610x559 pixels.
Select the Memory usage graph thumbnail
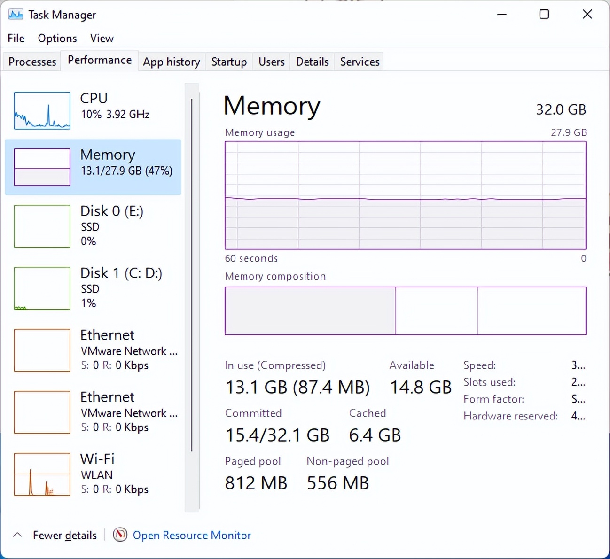[42, 167]
